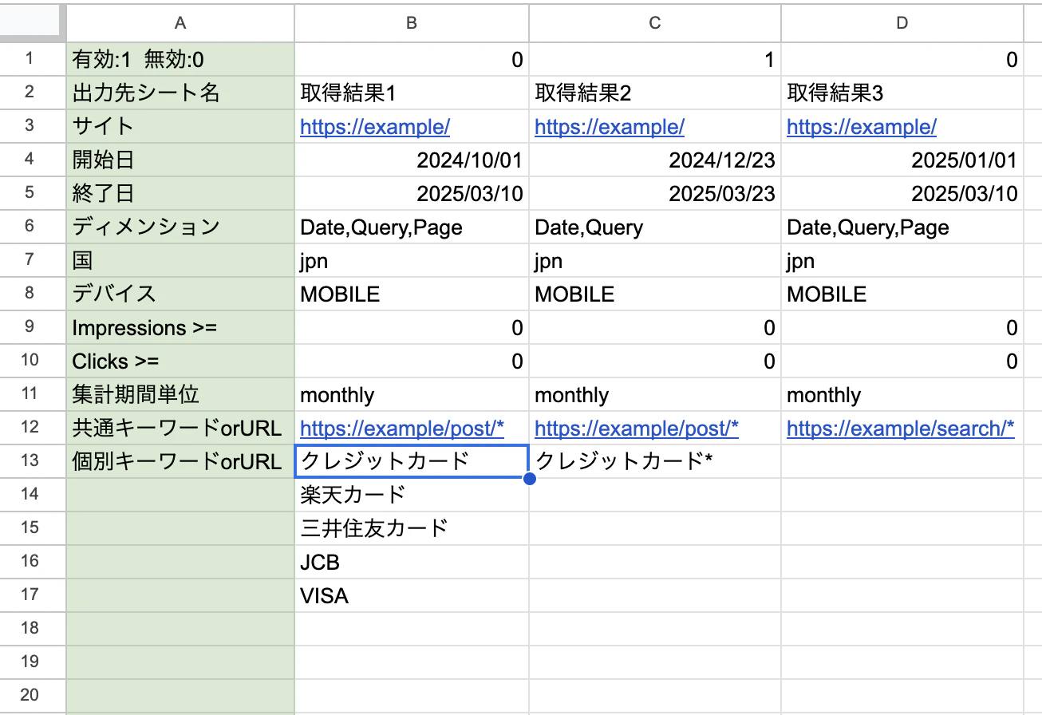Viewport: 1042px width, 715px height.
Task: Select monthly cell in column D
Action: coord(902,394)
